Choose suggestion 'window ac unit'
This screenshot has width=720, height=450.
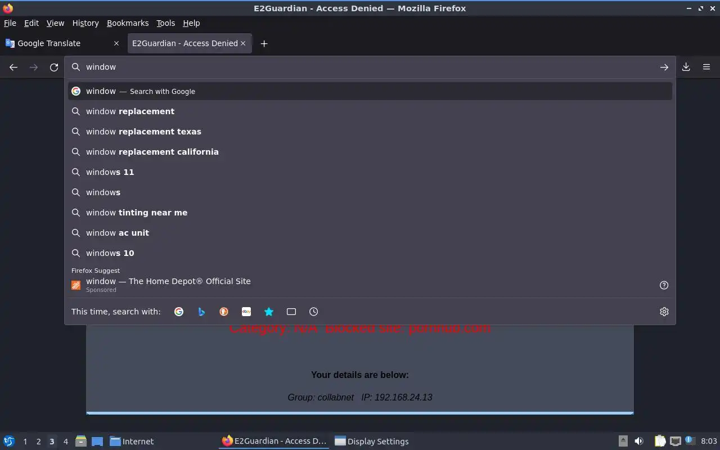click(x=370, y=233)
